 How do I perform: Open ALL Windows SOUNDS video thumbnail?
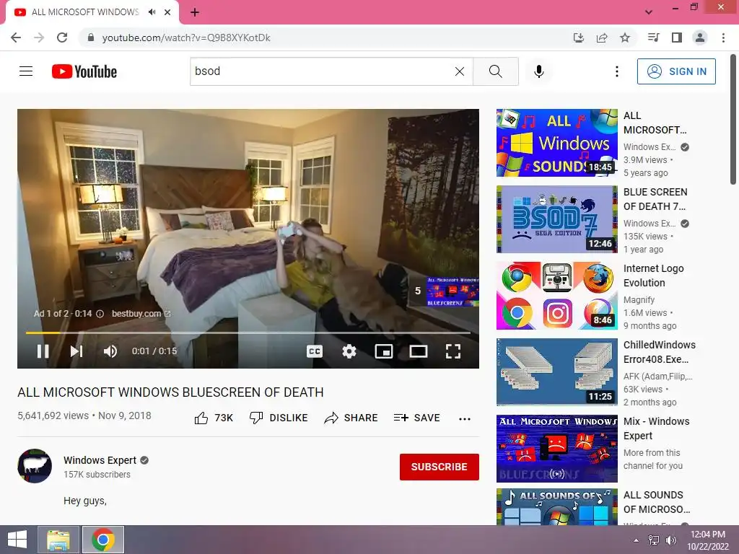(556, 143)
